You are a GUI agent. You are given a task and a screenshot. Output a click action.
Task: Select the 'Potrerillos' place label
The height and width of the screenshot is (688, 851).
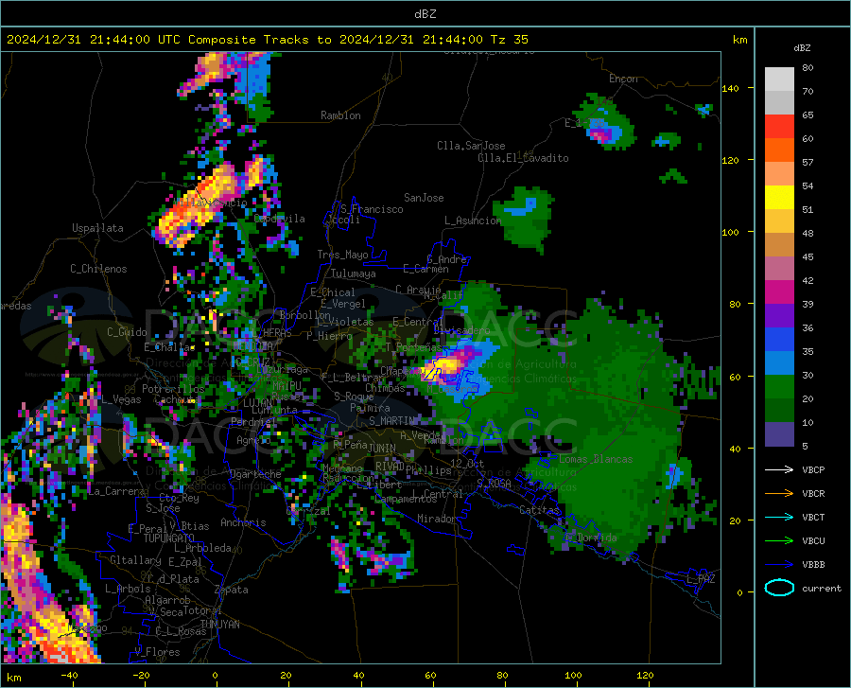173,389
